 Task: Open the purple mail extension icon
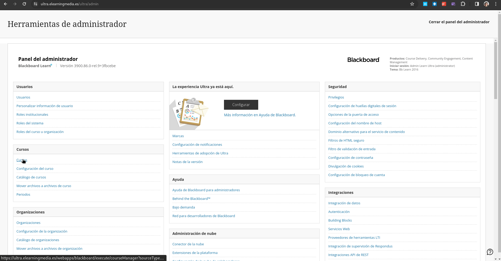click(453, 4)
